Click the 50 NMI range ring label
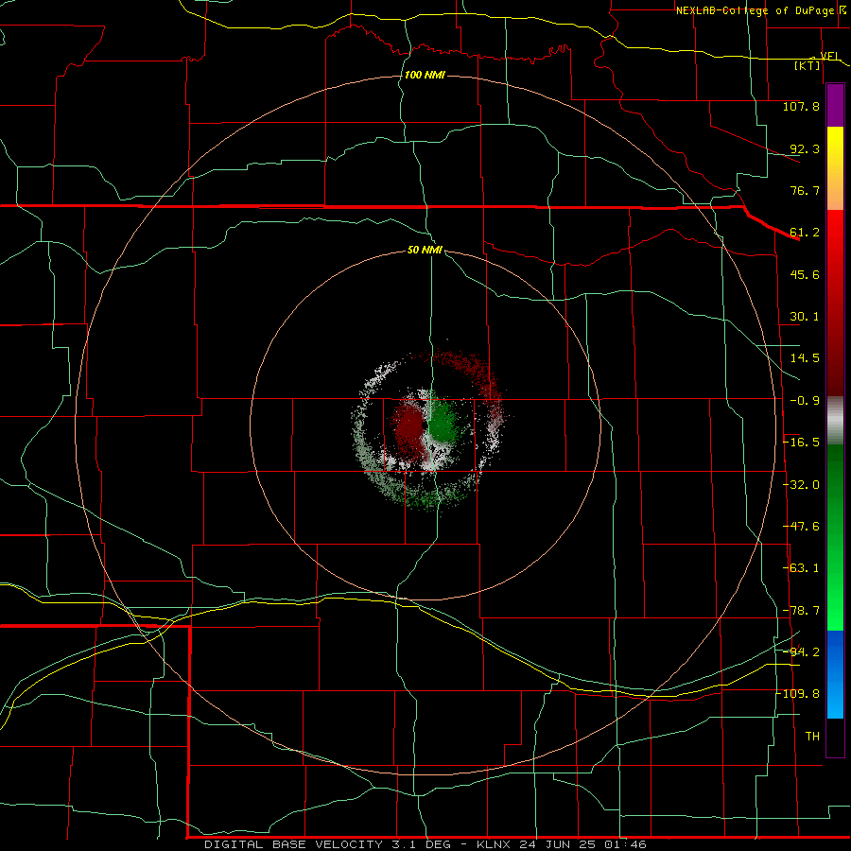 [x=425, y=250]
